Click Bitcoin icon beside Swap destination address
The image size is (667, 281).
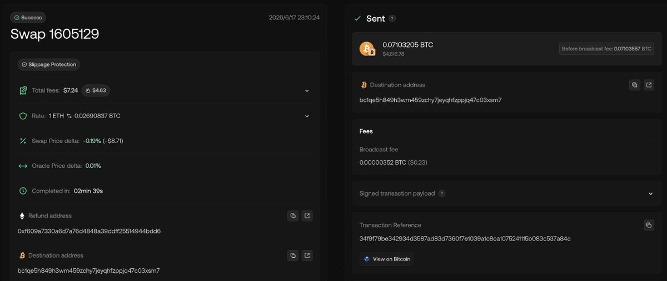(22, 256)
